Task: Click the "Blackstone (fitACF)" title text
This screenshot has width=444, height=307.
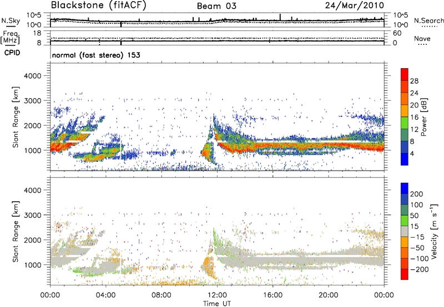Action: pos(99,6)
